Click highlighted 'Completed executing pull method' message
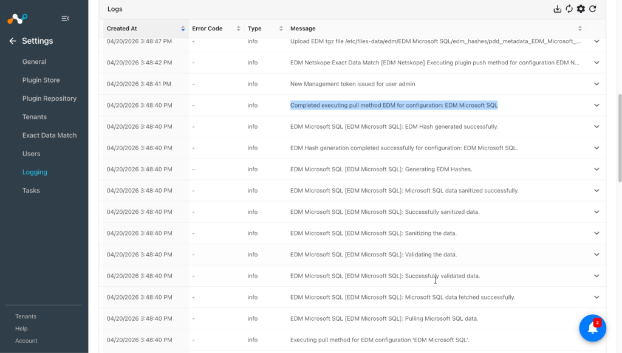This screenshot has height=353, width=622. (x=394, y=105)
